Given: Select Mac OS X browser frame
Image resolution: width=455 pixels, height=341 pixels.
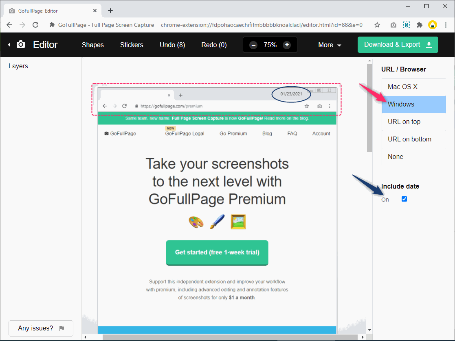Looking at the screenshot, I should tap(414, 87).
